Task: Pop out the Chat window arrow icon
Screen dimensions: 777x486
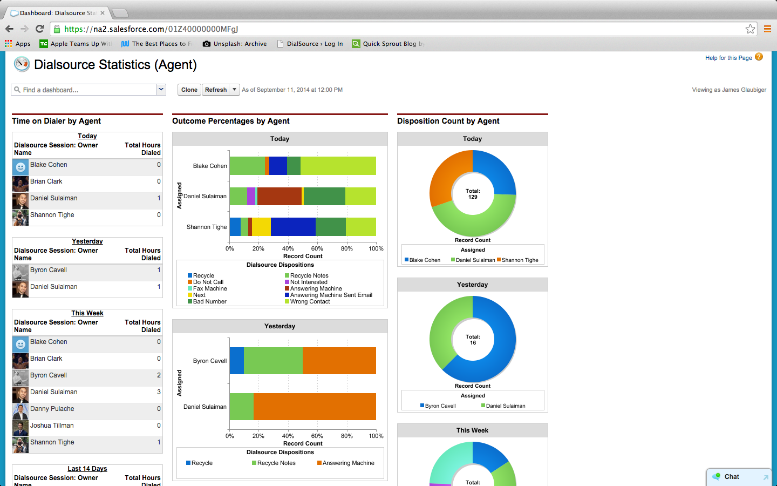Action: [765, 477]
